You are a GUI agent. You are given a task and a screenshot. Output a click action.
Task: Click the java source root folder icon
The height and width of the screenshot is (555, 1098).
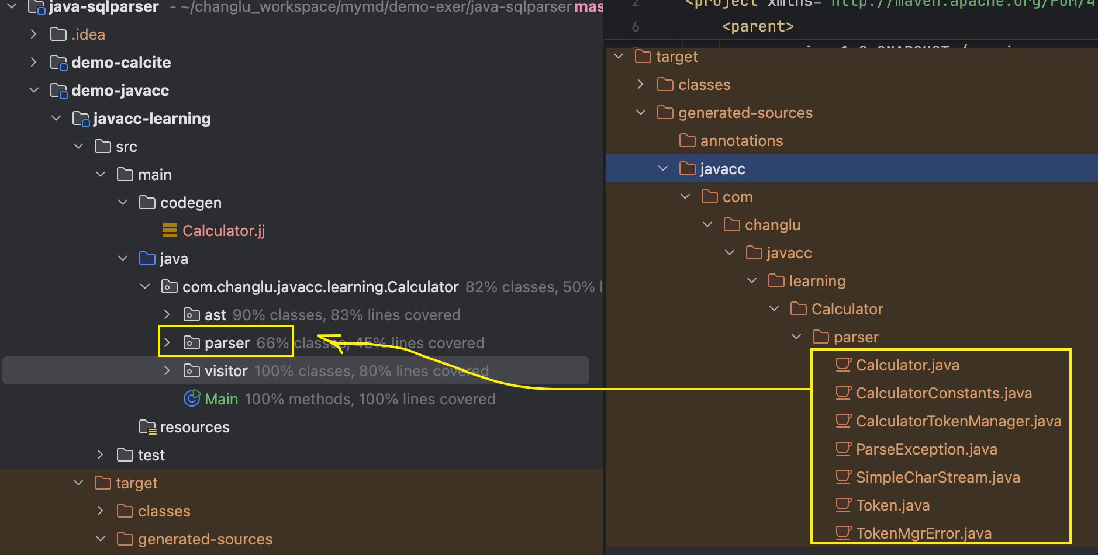tap(147, 258)
